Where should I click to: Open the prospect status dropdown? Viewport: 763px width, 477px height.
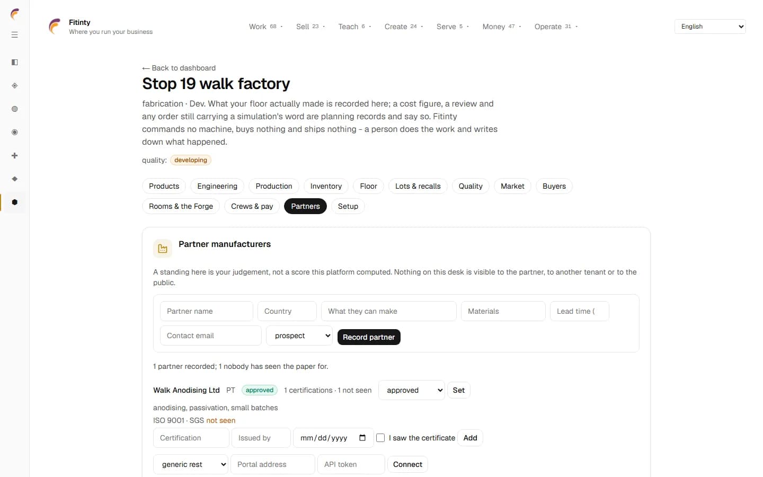[x=299, y=335]
